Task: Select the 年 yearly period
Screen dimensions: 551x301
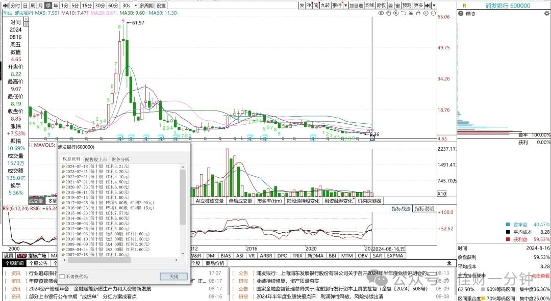Action: pyautogui.click(x=55, y=6)
